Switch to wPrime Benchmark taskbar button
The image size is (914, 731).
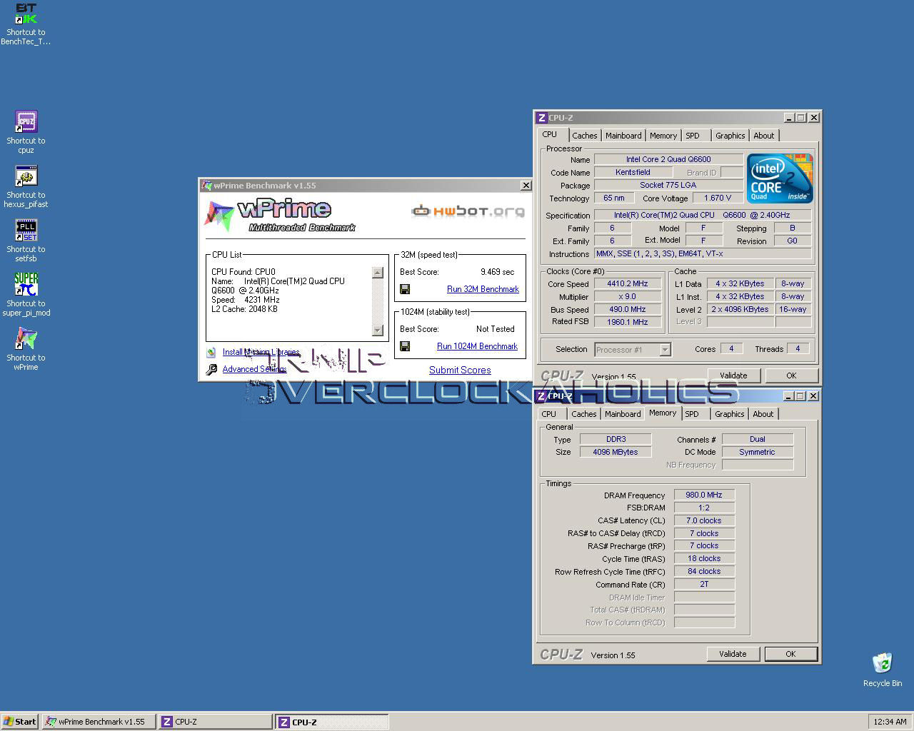coord(99,722)
